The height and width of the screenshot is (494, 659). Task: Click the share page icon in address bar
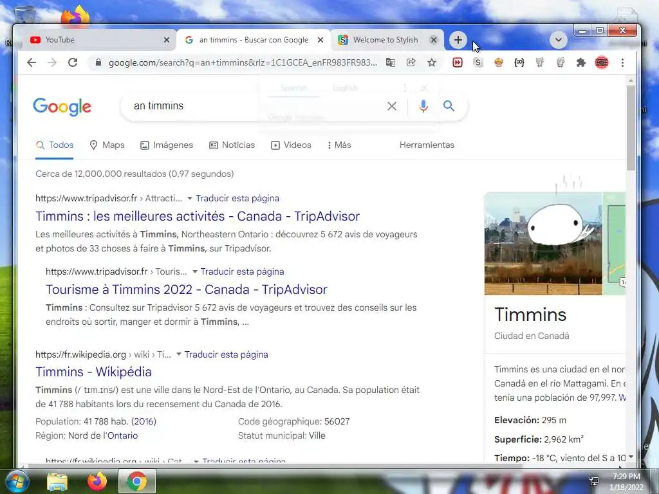(x=411, y=62)
